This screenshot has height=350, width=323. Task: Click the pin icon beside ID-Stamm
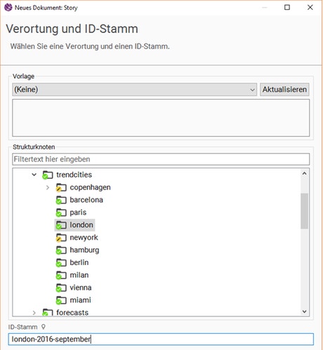[x=44, y=327]
